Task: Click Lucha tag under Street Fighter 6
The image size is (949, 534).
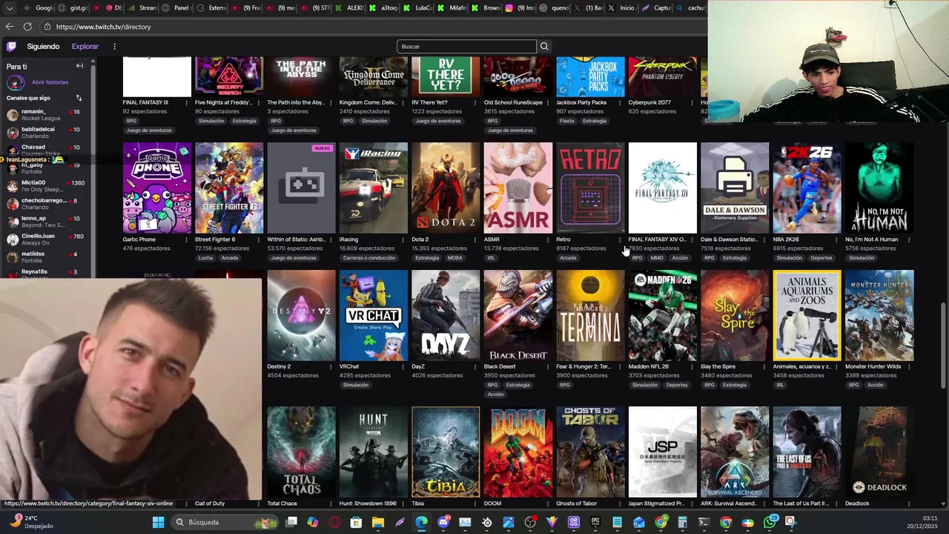Action: [x=205, y=258]
